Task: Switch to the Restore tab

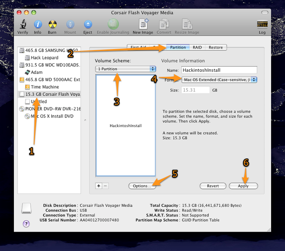Action: (x=216, y=47)
